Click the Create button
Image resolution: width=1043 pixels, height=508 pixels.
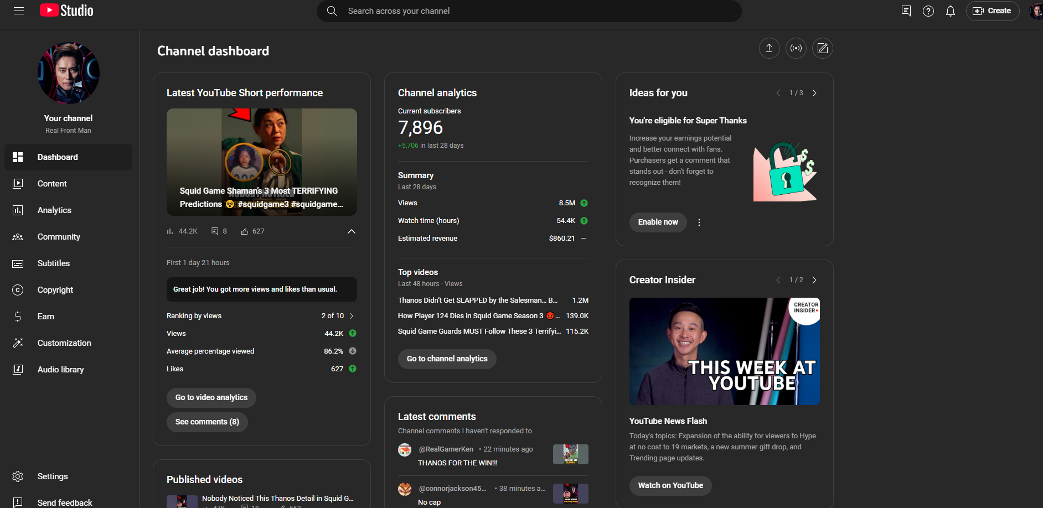click(x=993, y=11)
